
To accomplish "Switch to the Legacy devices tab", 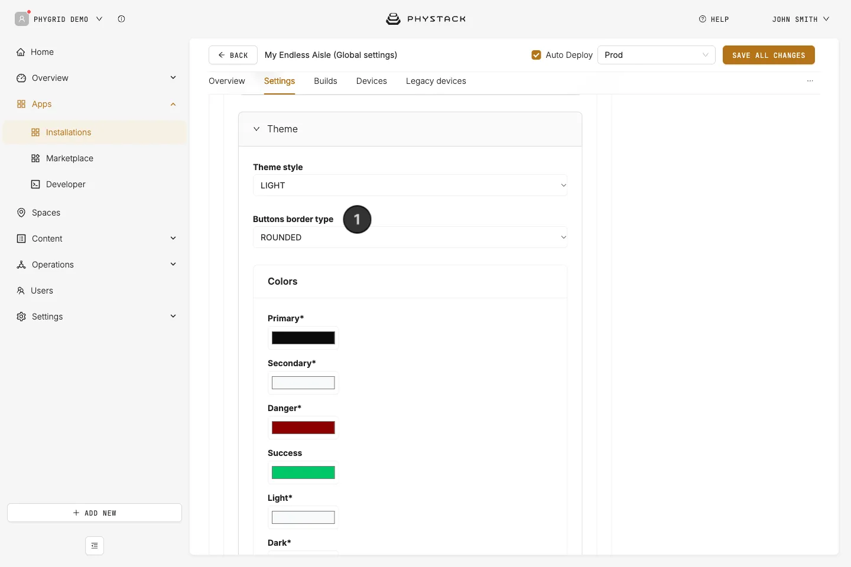I will pos(436,81).
